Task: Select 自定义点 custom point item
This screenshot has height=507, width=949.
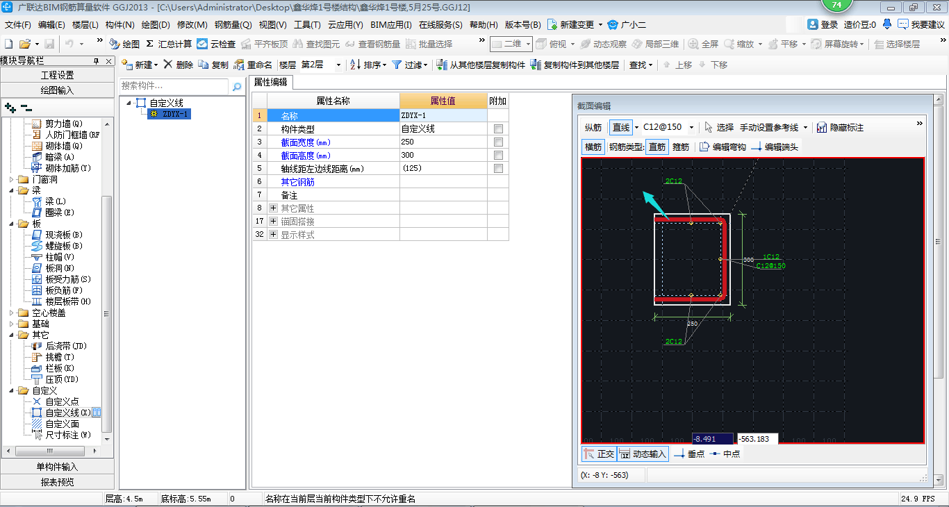Action: point(62,401)
